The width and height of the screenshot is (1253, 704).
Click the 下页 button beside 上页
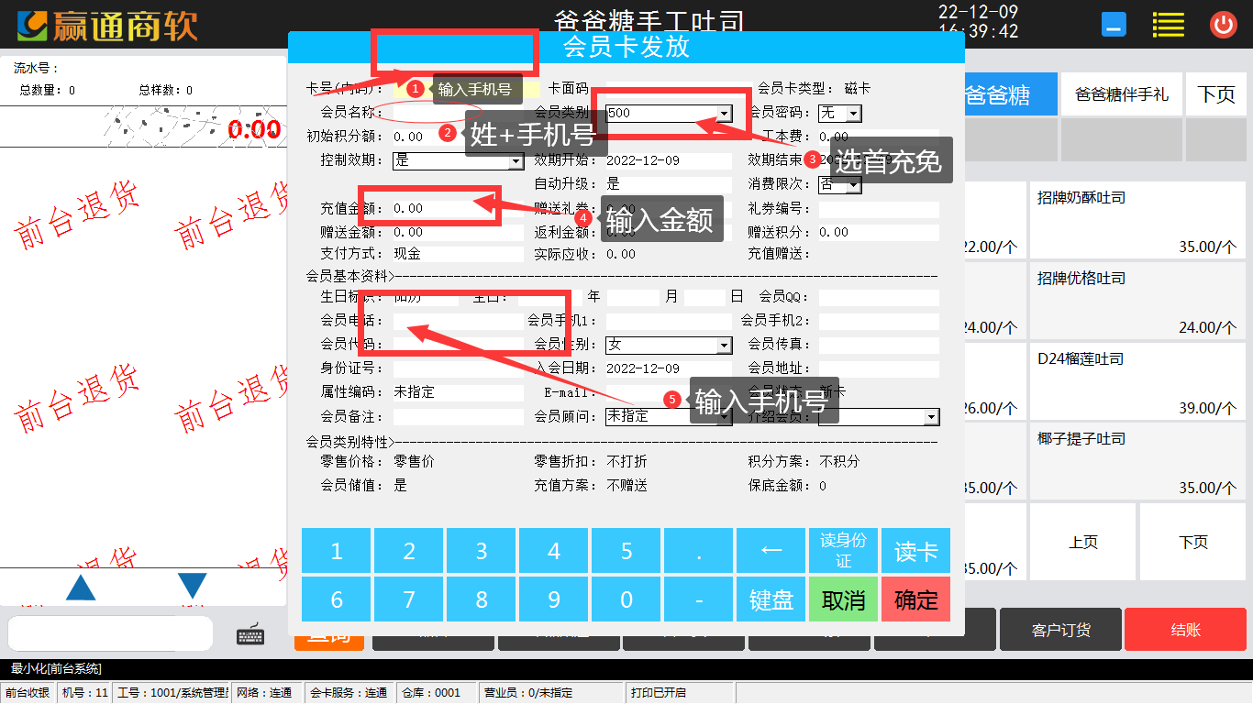coord(1193,542)
